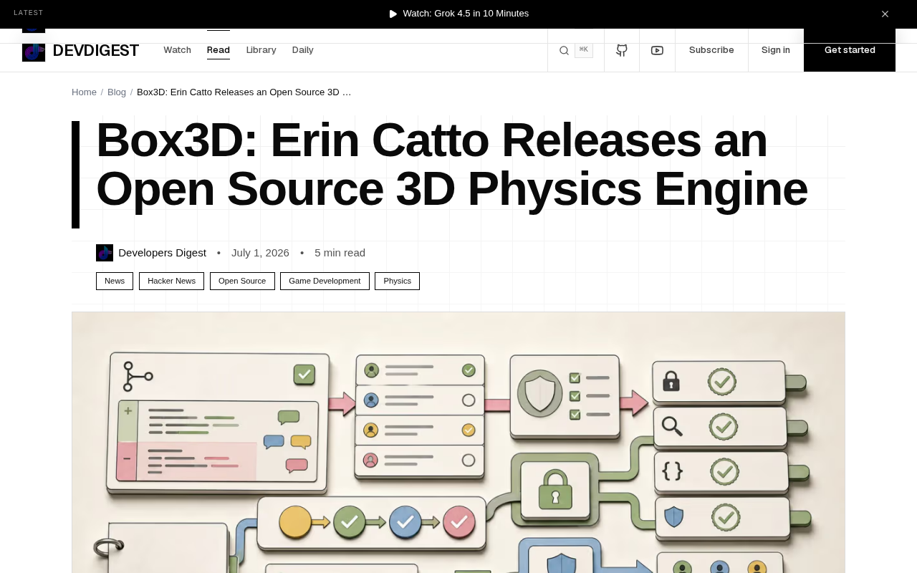Screen dimensions: 917x573
Task: Select the Hacker News tag
Action: point(171,281)
